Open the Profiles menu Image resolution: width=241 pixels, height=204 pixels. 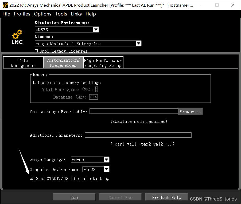(22, 14)
